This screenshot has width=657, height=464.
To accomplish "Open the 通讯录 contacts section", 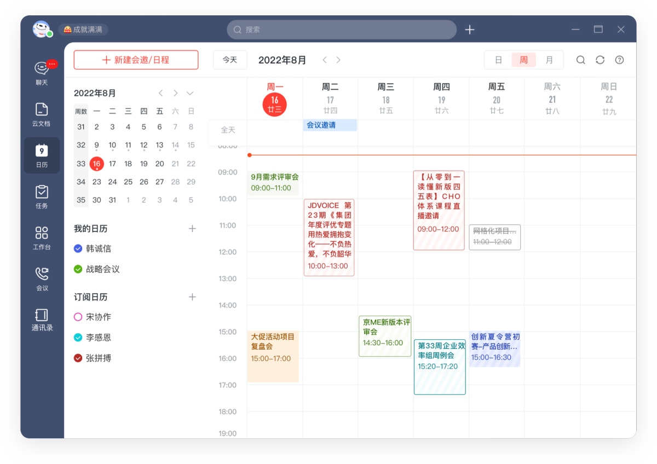I will 42,320.
